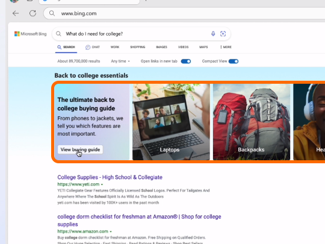Open the More menu
325x244 pixels.
pos(226,47)
